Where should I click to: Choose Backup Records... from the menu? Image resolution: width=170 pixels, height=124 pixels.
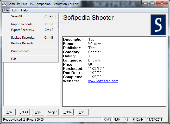[34, 38]
